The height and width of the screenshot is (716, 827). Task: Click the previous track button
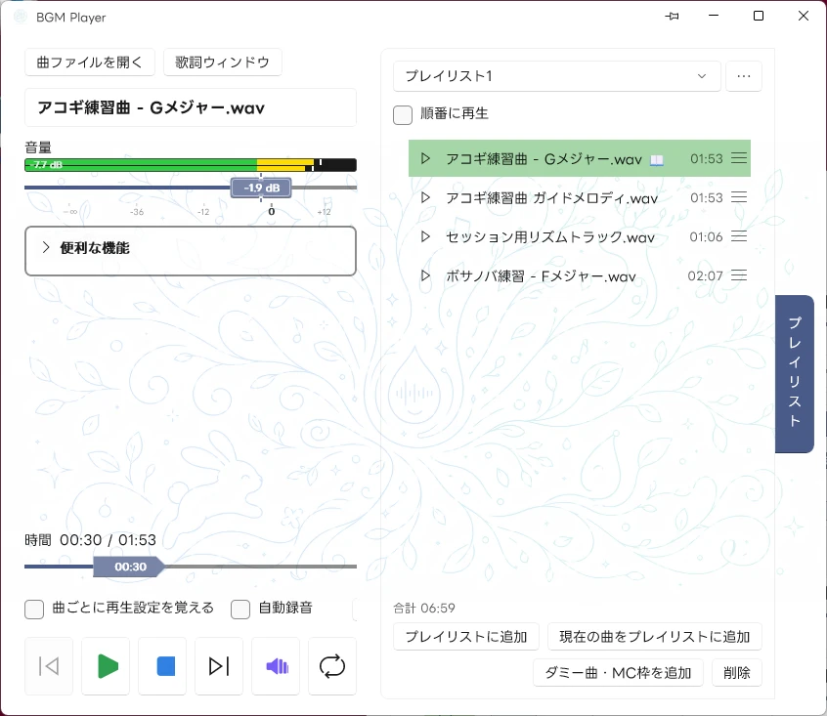(x=49, y=666)
